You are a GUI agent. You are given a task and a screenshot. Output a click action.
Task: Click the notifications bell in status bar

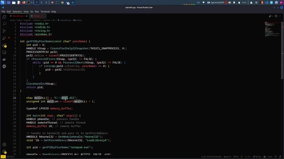click(x=280, y=157)
